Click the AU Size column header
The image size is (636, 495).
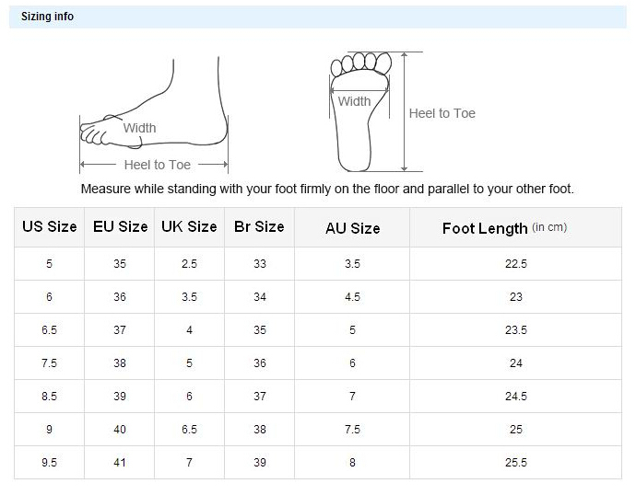pyautogui.click(x=352, y=228)
